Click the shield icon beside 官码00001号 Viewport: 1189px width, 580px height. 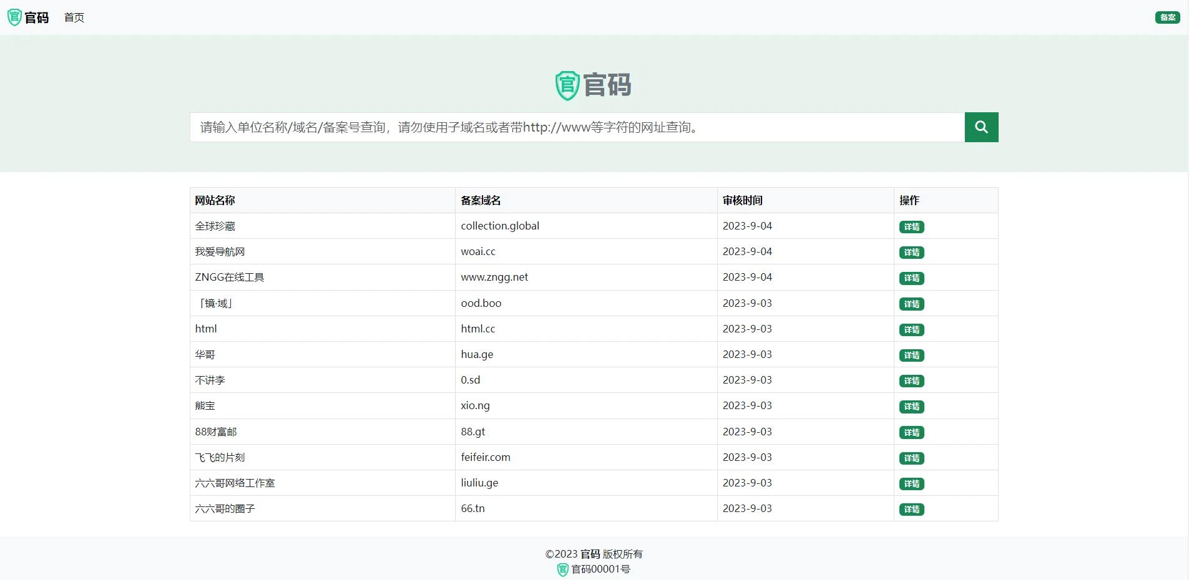(562, 569)
